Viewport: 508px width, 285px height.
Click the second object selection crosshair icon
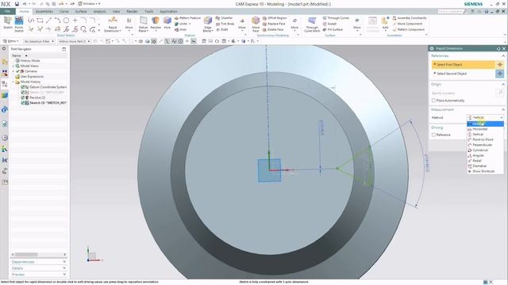pyautogui.click(x=499, y=74)
